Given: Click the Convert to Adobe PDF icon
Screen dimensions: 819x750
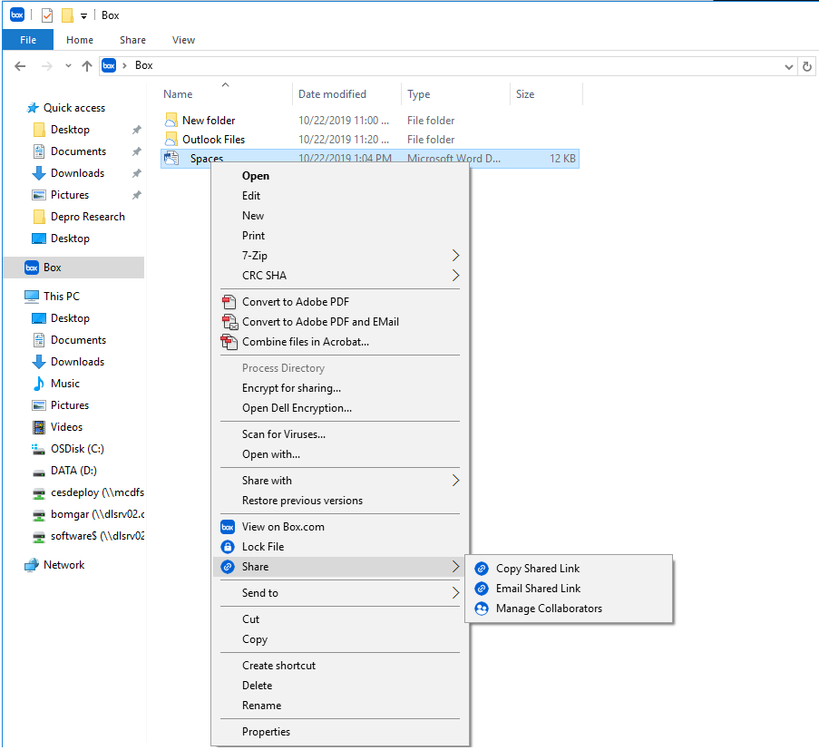Looking at the screenshot, I should click(229, 302).
